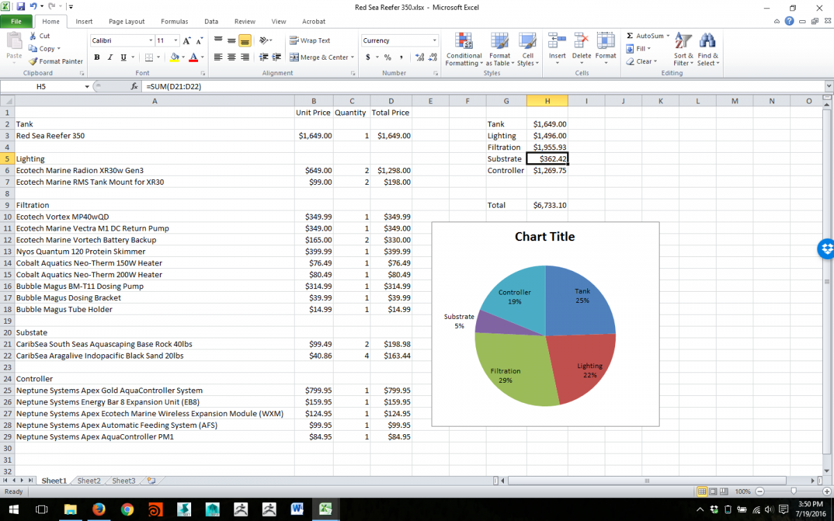Image resolution: width=834 pixels, height=521 pixels.
Task: Click the Format cells button
Action: click(605, 49)
